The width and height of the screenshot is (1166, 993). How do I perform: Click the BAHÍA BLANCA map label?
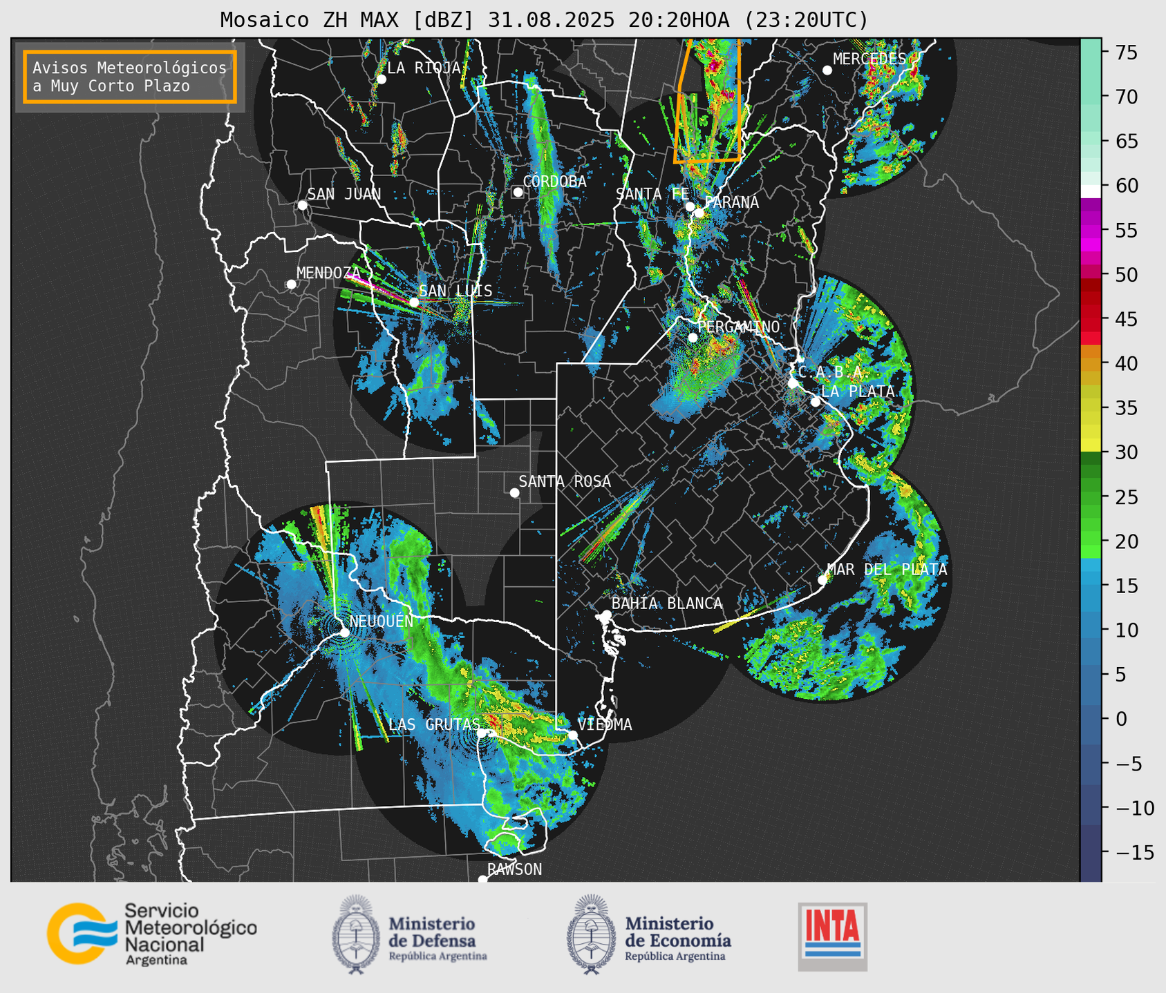(666, 603)
